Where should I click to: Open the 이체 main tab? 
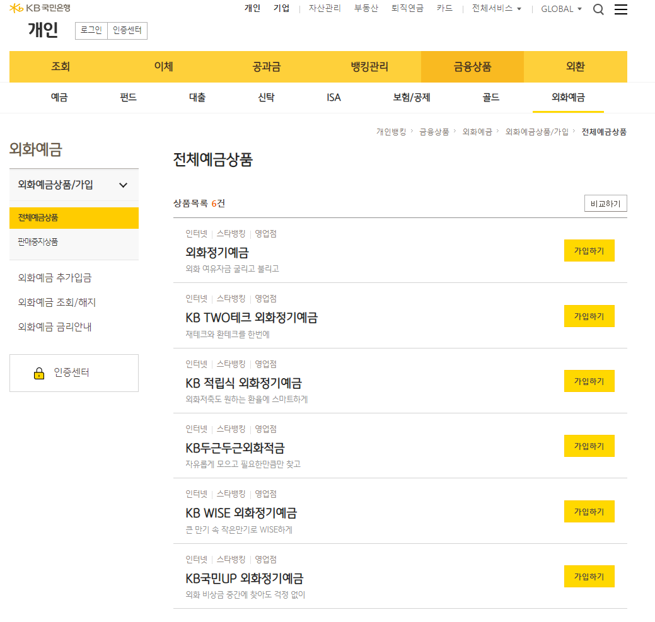pyautogui.click(x=164, y=67)
